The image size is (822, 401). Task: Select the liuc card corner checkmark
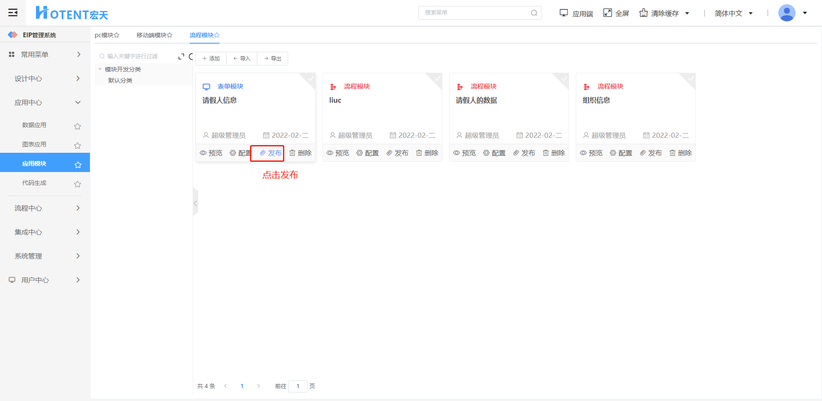click(437, 78)
